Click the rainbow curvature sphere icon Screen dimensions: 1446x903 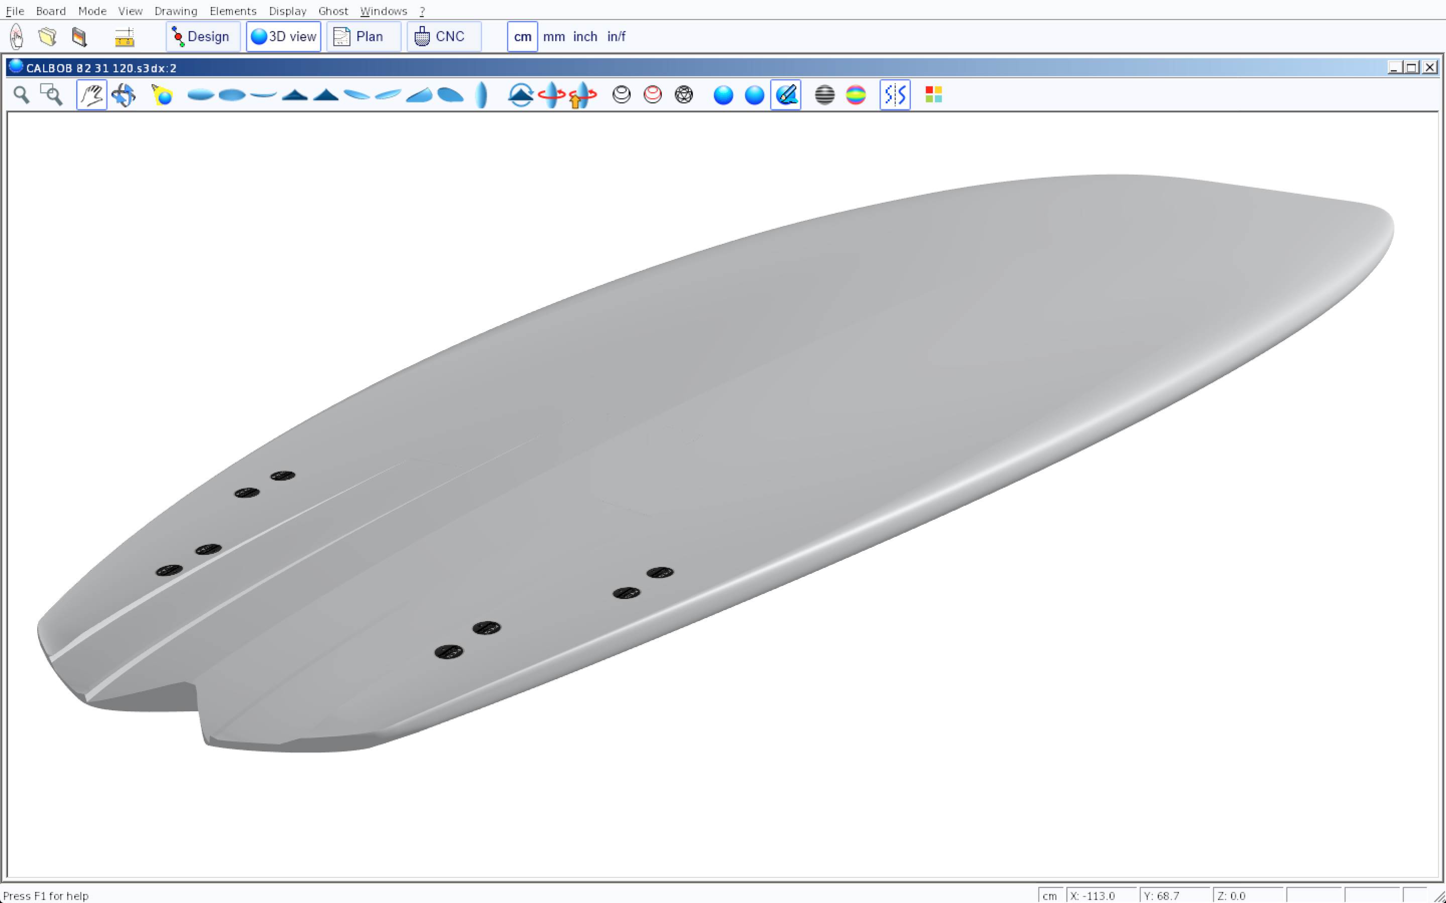856,95
